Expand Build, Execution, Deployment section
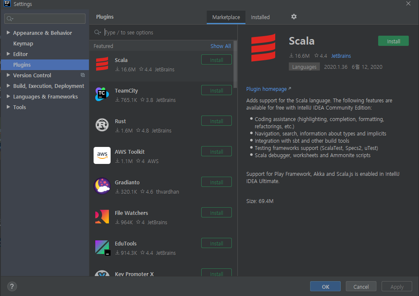 click(8, 86)
